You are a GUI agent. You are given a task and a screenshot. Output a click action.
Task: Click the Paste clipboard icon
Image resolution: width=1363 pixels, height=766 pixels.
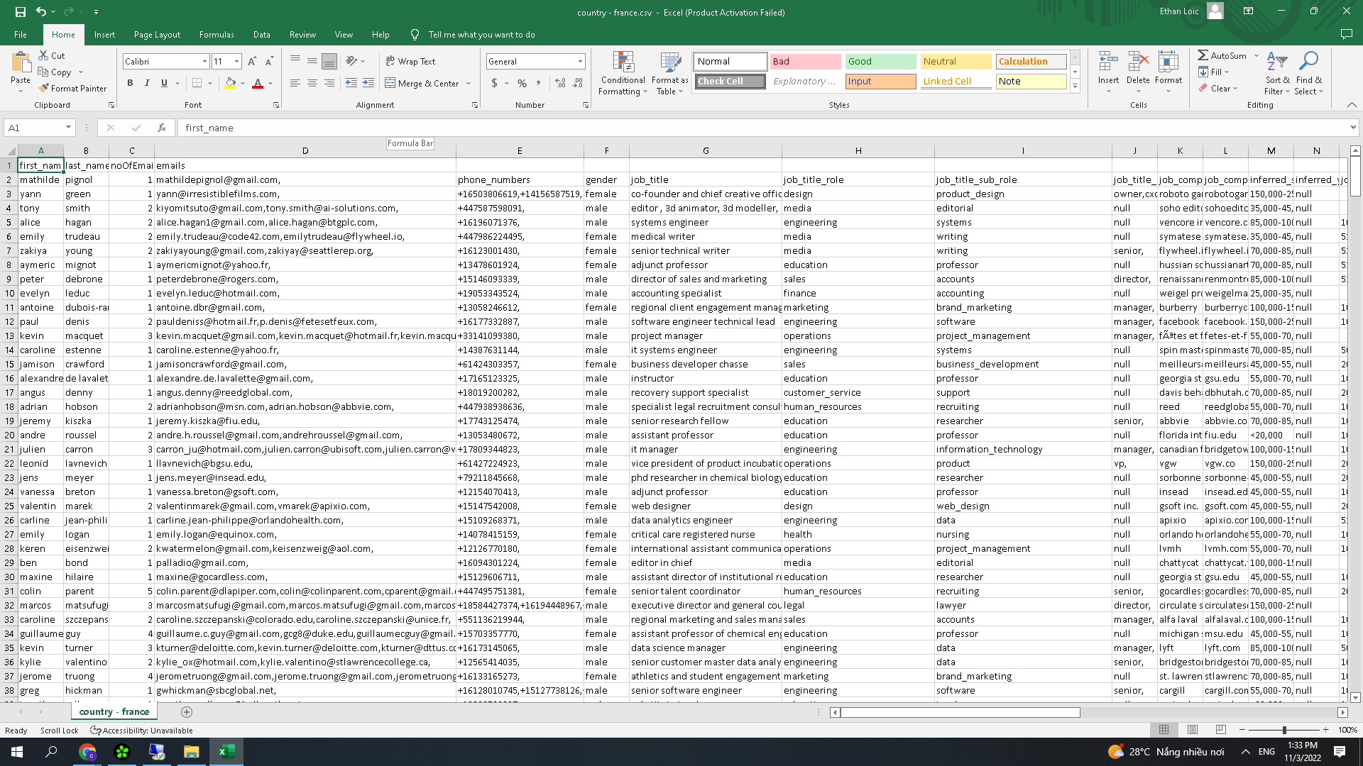click(x=21, y=63)
